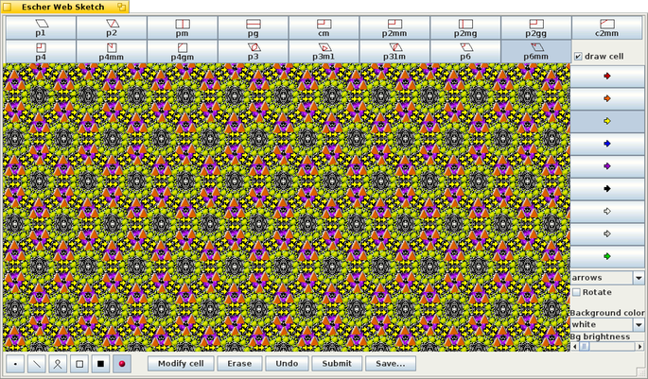Click the Bg brightness slider thumb
Viewport: 648px width, 379px height.
(585, 346)
